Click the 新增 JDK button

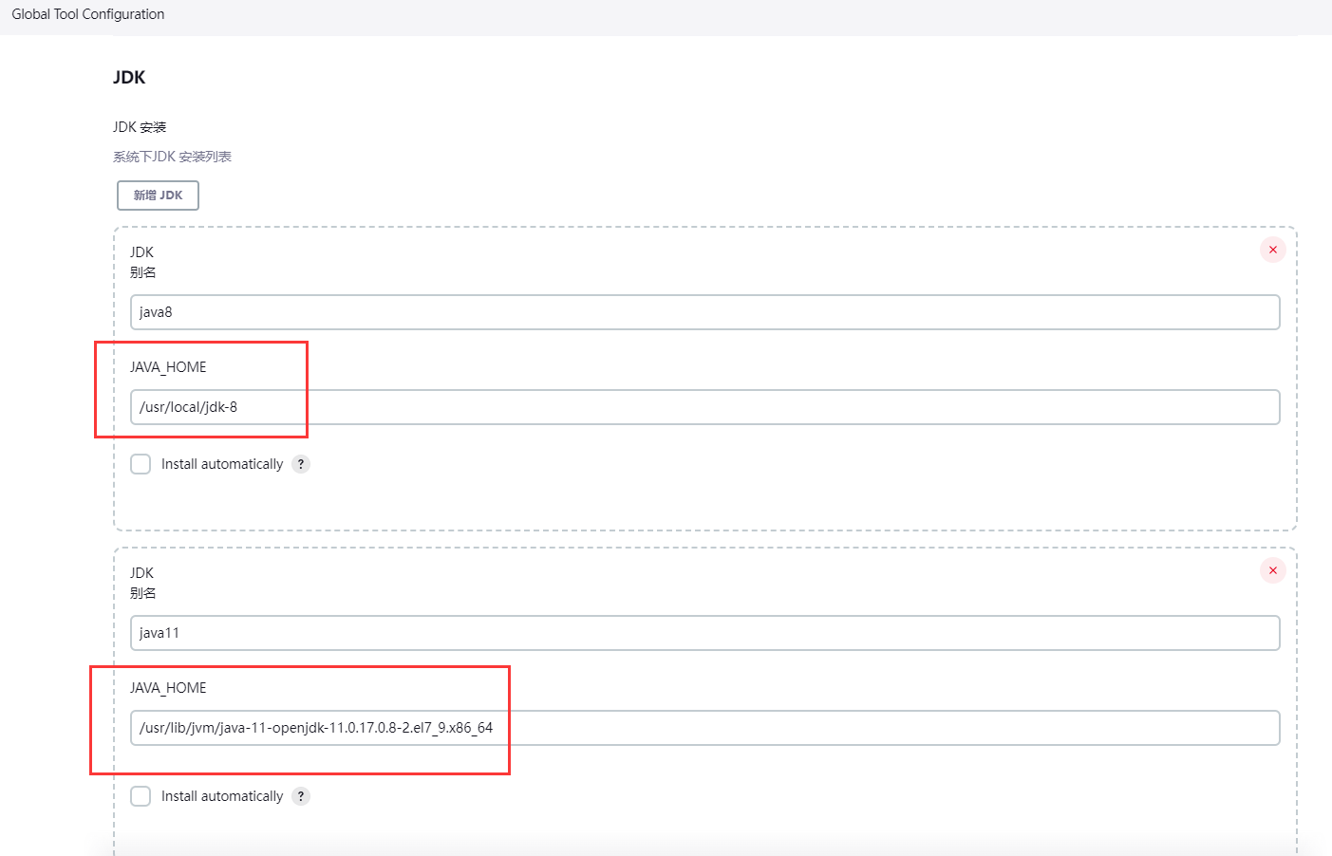tap(158, 195)
